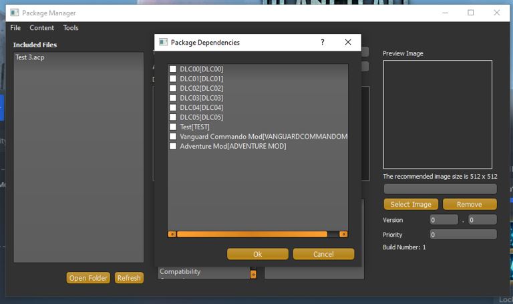The width and height of the screenshot is (513, 304).
Task: Click the Package Dependencies dialog help question mark
Action: [x=323, y=42]
